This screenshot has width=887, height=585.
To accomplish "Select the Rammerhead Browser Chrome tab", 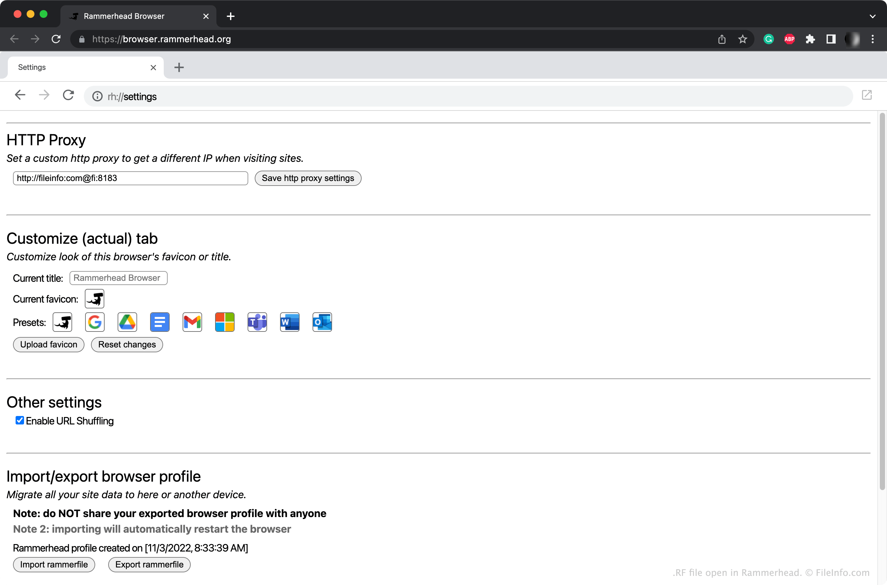I will pyautogui.click(x=138, y=16).
